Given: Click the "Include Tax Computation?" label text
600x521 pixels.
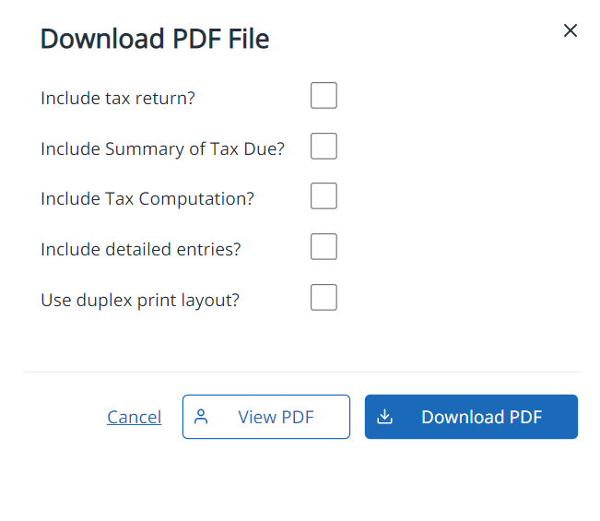Looking at the screenshot, I should [x=147, y=198].
